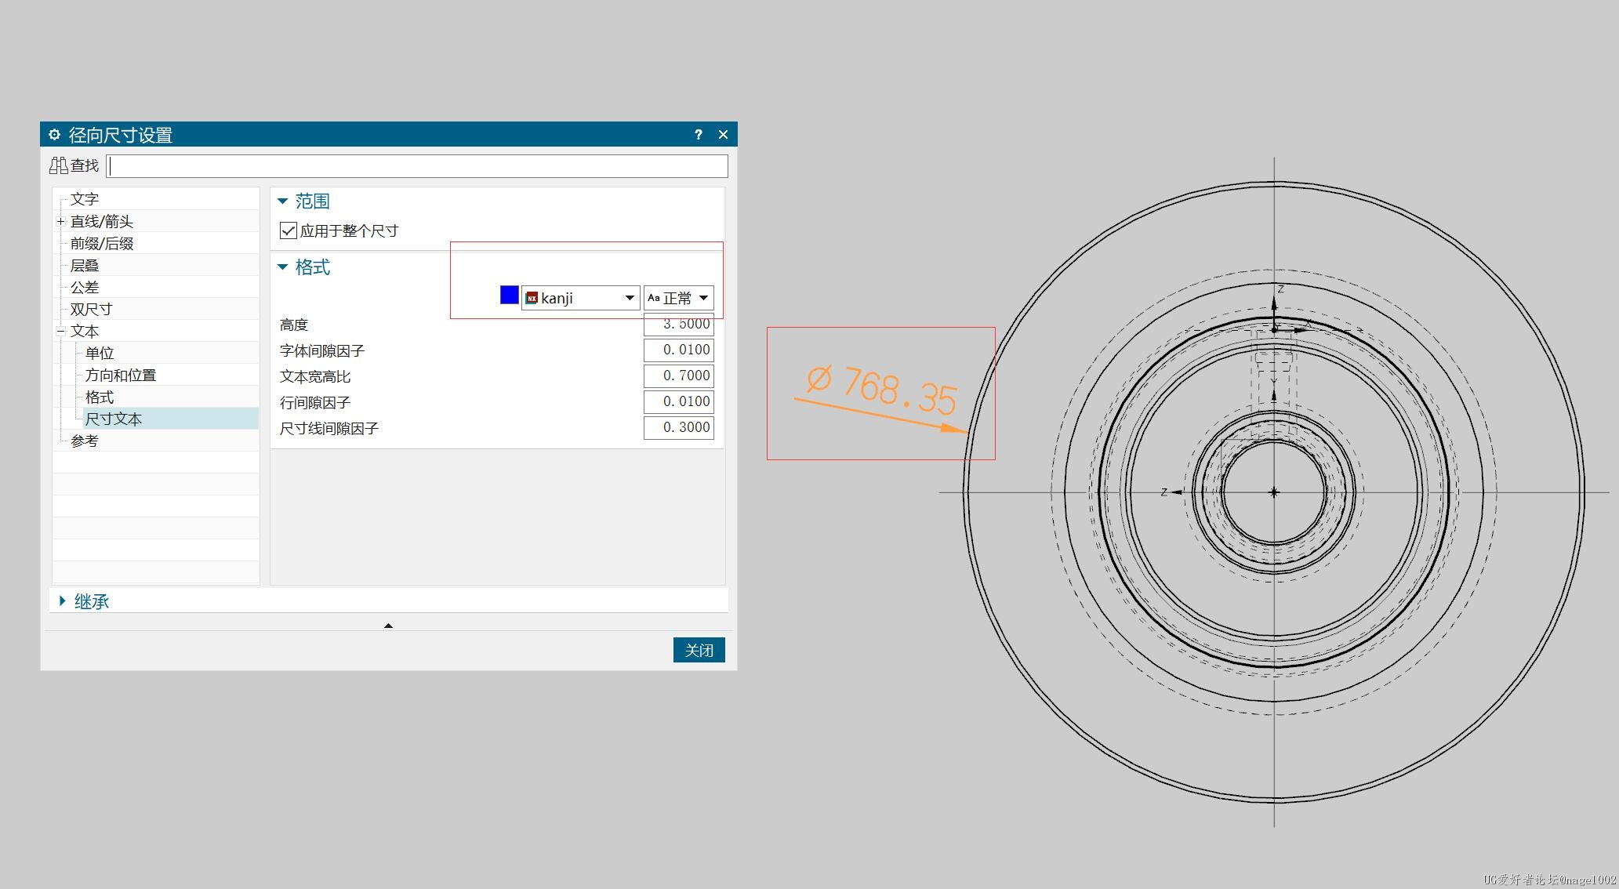
Task: Select 前缀/后缀 in the settings tree
Action: pyautogui.click(x=102, y=243)
